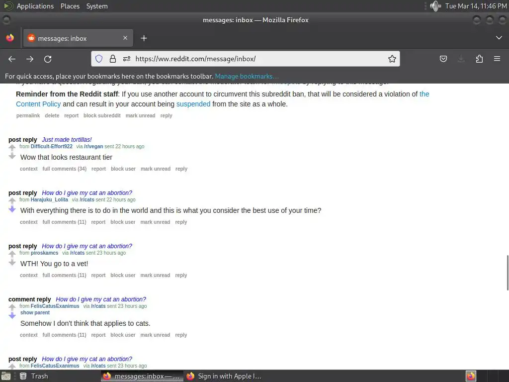Toggle downvote on FelisCatusExanimus's comment reply
Image resolution: width=509 pixels, height=382 pixels.
[12, 316]
